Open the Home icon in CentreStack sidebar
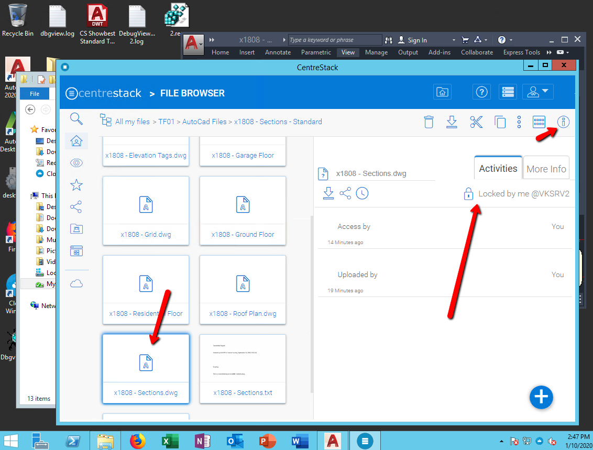This screenshot has width=593, height=450. (x=76, y=141)
